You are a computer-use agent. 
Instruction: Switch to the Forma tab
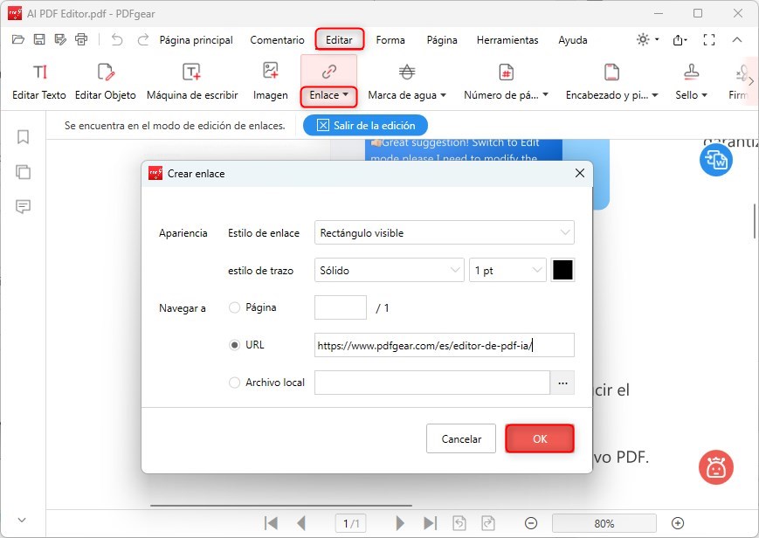pyautogui.click(x=390, y=39)
